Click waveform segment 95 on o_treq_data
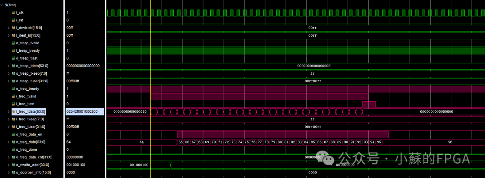 [x=379, y=142]
